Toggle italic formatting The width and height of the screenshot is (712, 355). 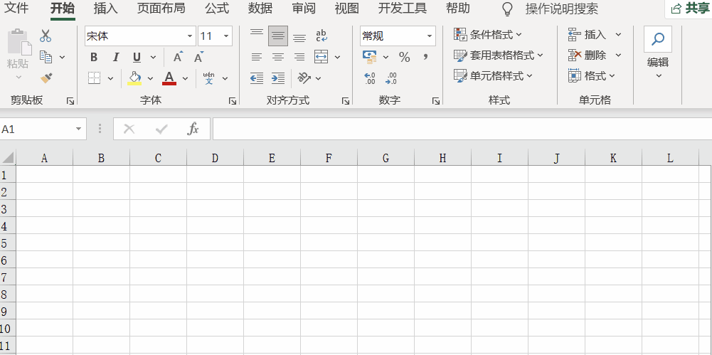[x=115, y=57]
